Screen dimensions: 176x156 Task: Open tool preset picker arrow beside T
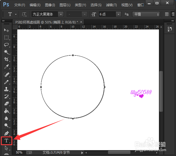coord(16,14)
